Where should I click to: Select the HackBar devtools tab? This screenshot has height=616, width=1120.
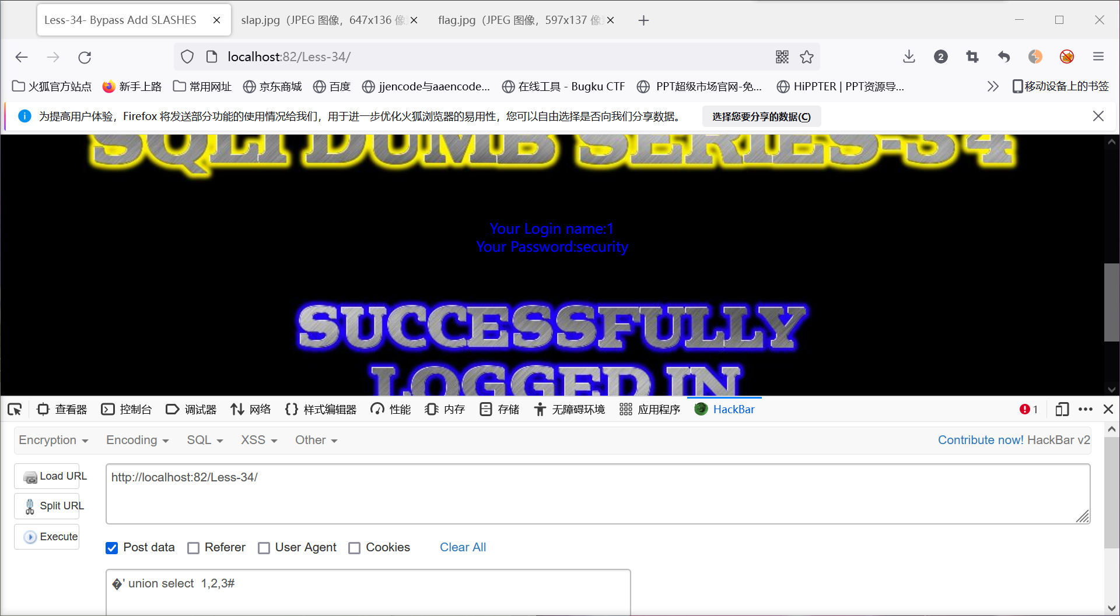click(x=724, y=409)
